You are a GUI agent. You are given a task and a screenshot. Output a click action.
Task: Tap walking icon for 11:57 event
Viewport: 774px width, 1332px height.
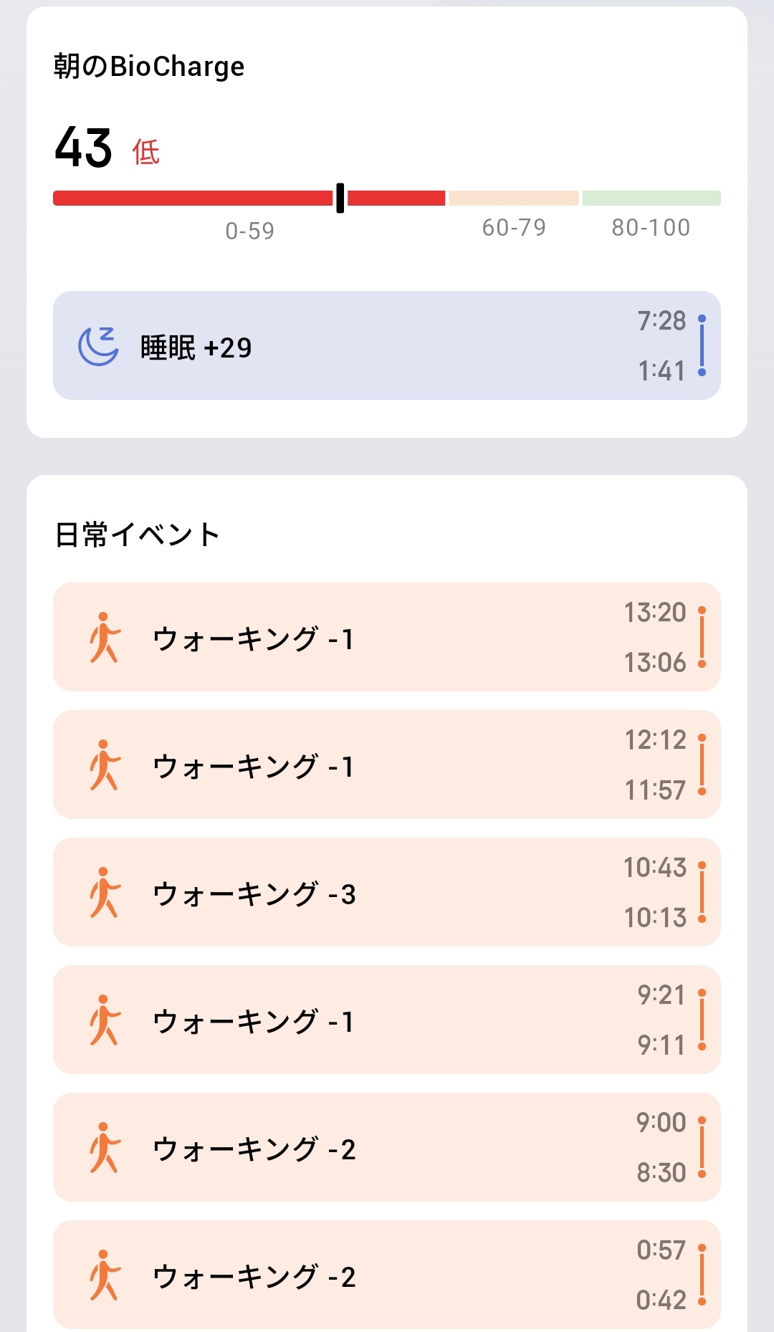click(x=105, y=765)
